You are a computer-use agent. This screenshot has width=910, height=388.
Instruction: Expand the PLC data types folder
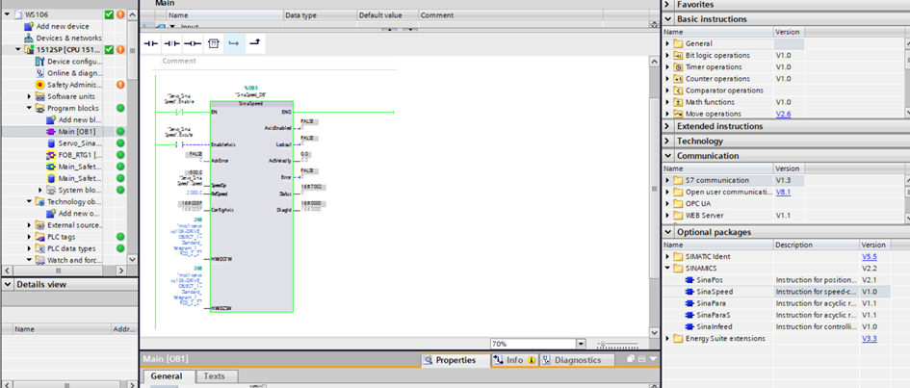click(x=30, y=248)
